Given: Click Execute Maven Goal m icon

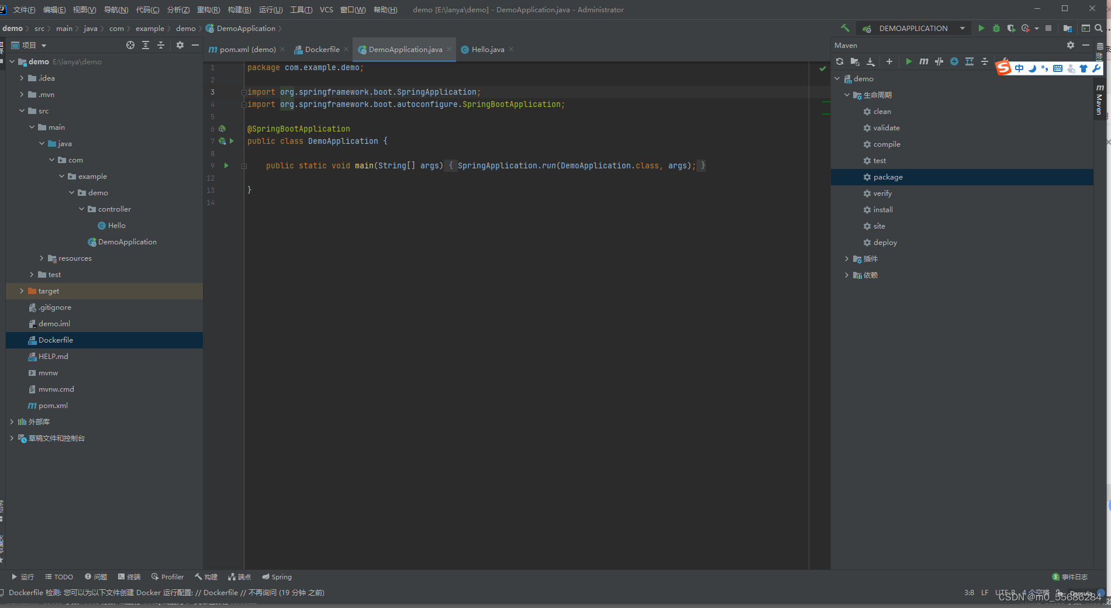Looking at the screenshot, I should click(x=924, y=61).
